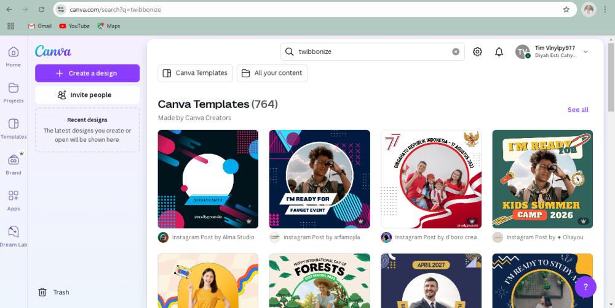The height and width of the screenshot is (308, 615).
Task: Expand the Tim Vlnylpy977 account dropdown
Action: (585, 52)
